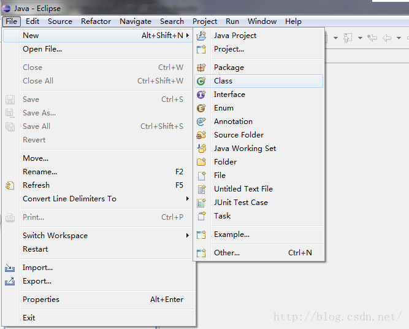
Task: Click the Previous Annotation toolbar icon
Action: tap(348, 38)
